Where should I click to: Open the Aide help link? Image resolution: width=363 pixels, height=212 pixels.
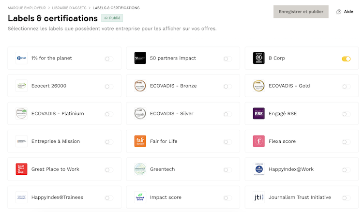click(x=345, y=12)
